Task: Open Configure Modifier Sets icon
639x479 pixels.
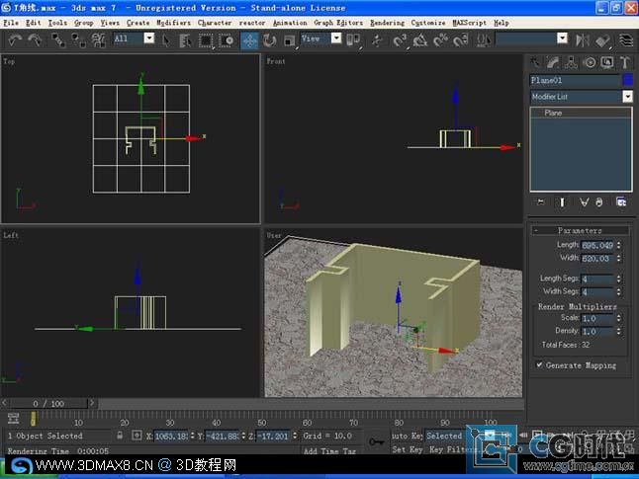Action: click(x=621, y=201)
